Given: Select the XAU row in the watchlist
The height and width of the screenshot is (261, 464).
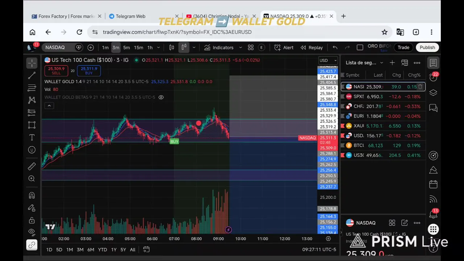Looking at the screenshot, I should (x=383, y=126).
